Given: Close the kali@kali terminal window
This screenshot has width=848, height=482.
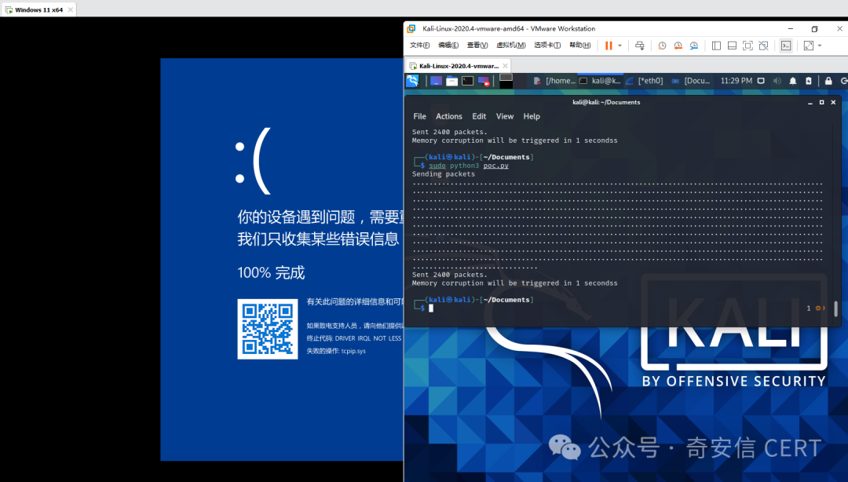Looking at the screenshot, I should pos(833,102).
